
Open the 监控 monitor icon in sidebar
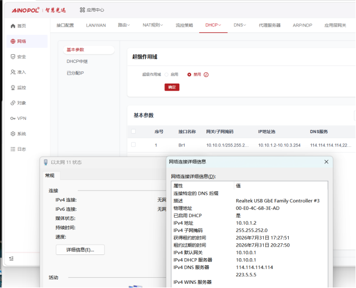click(13, 87)
